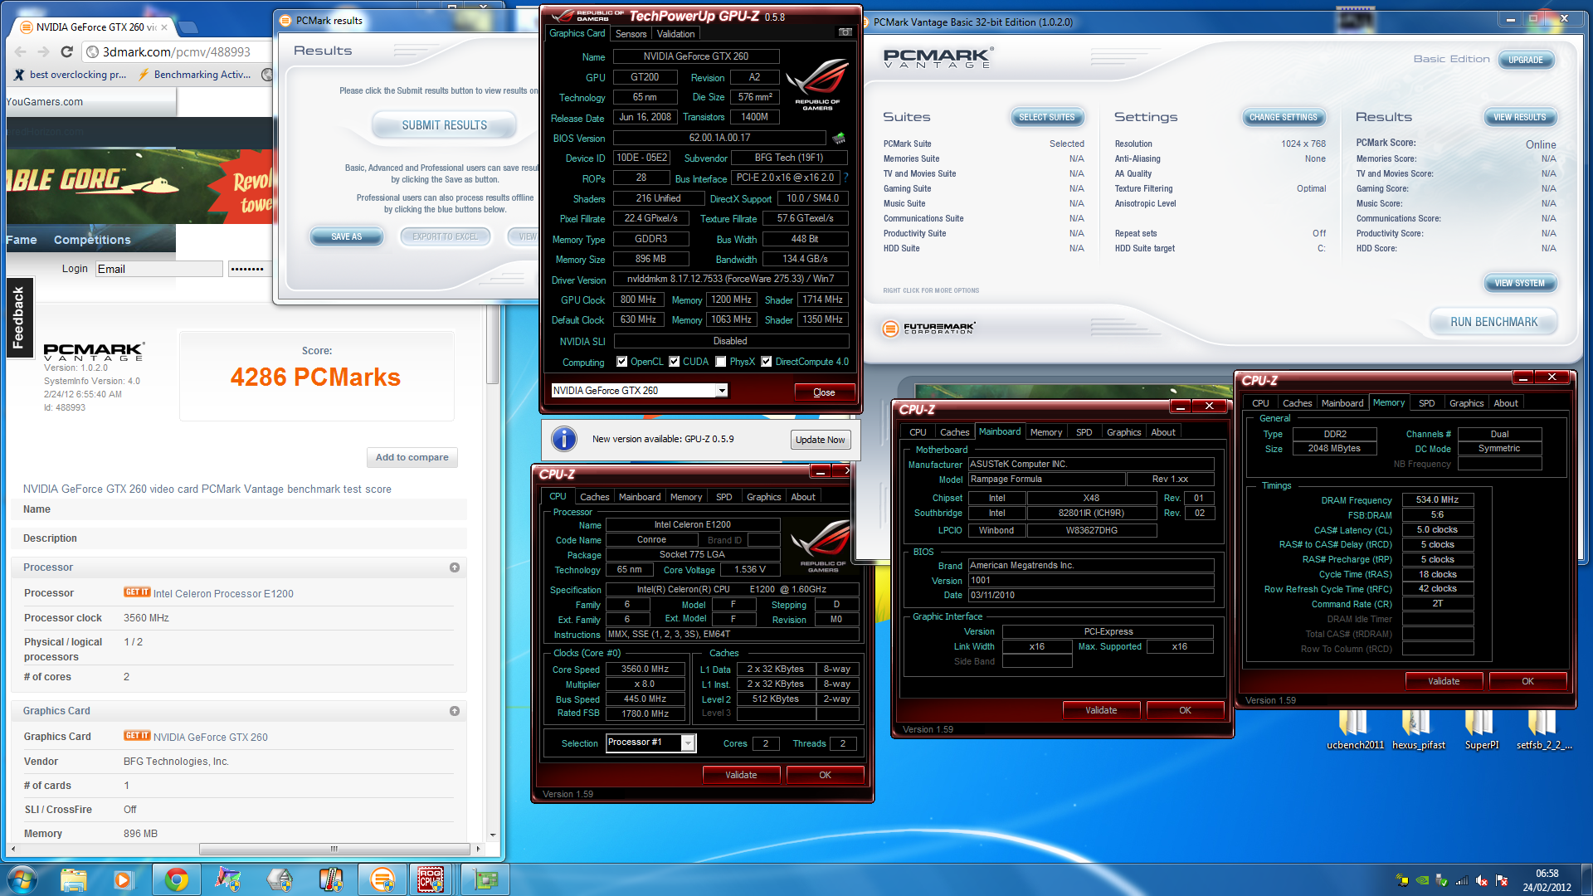The height and width of the screenshot is (896, 1593).
Task: Click the ROG CPU-Z taskbar icon
Action: pyautogui.click(x=430, y=879)
